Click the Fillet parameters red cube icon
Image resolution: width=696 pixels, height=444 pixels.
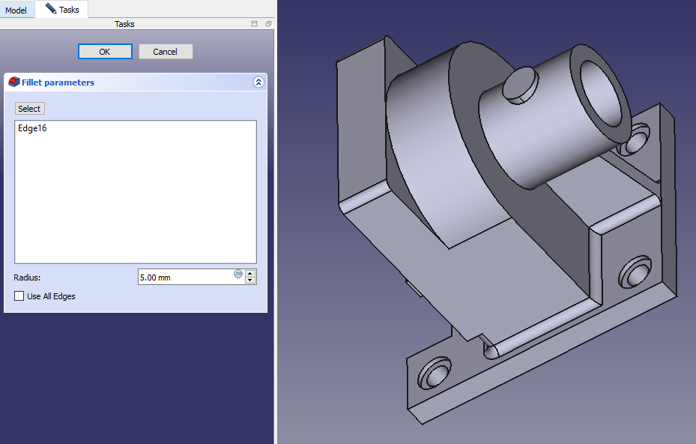pyautogui.click(x=13, y=82)
